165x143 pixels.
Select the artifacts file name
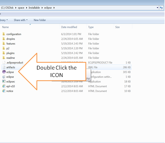click(11, 67)
